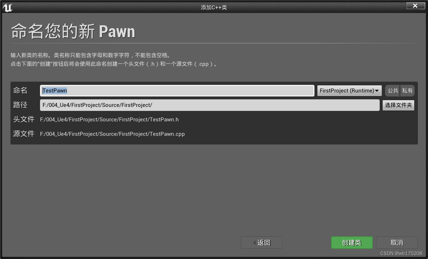Select 私有 to make the class private

pos(407,91)
